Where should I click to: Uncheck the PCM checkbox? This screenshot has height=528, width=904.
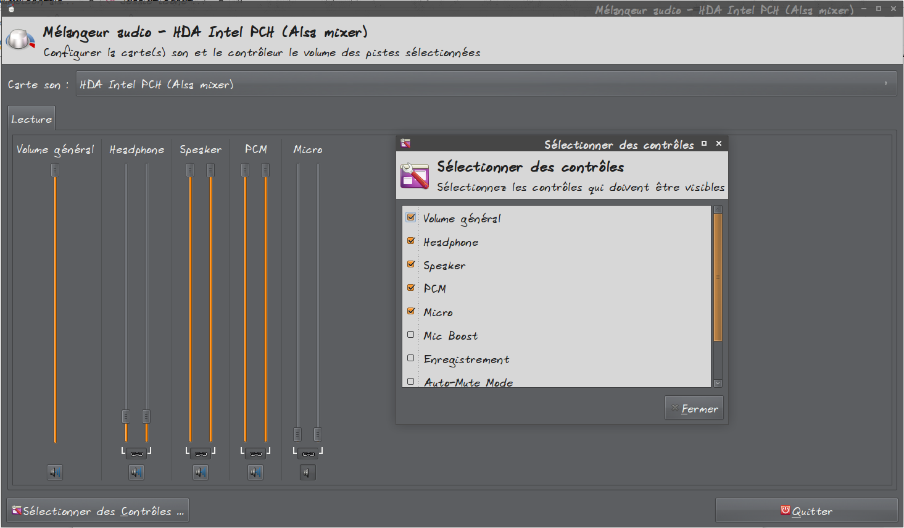(411, 288)
